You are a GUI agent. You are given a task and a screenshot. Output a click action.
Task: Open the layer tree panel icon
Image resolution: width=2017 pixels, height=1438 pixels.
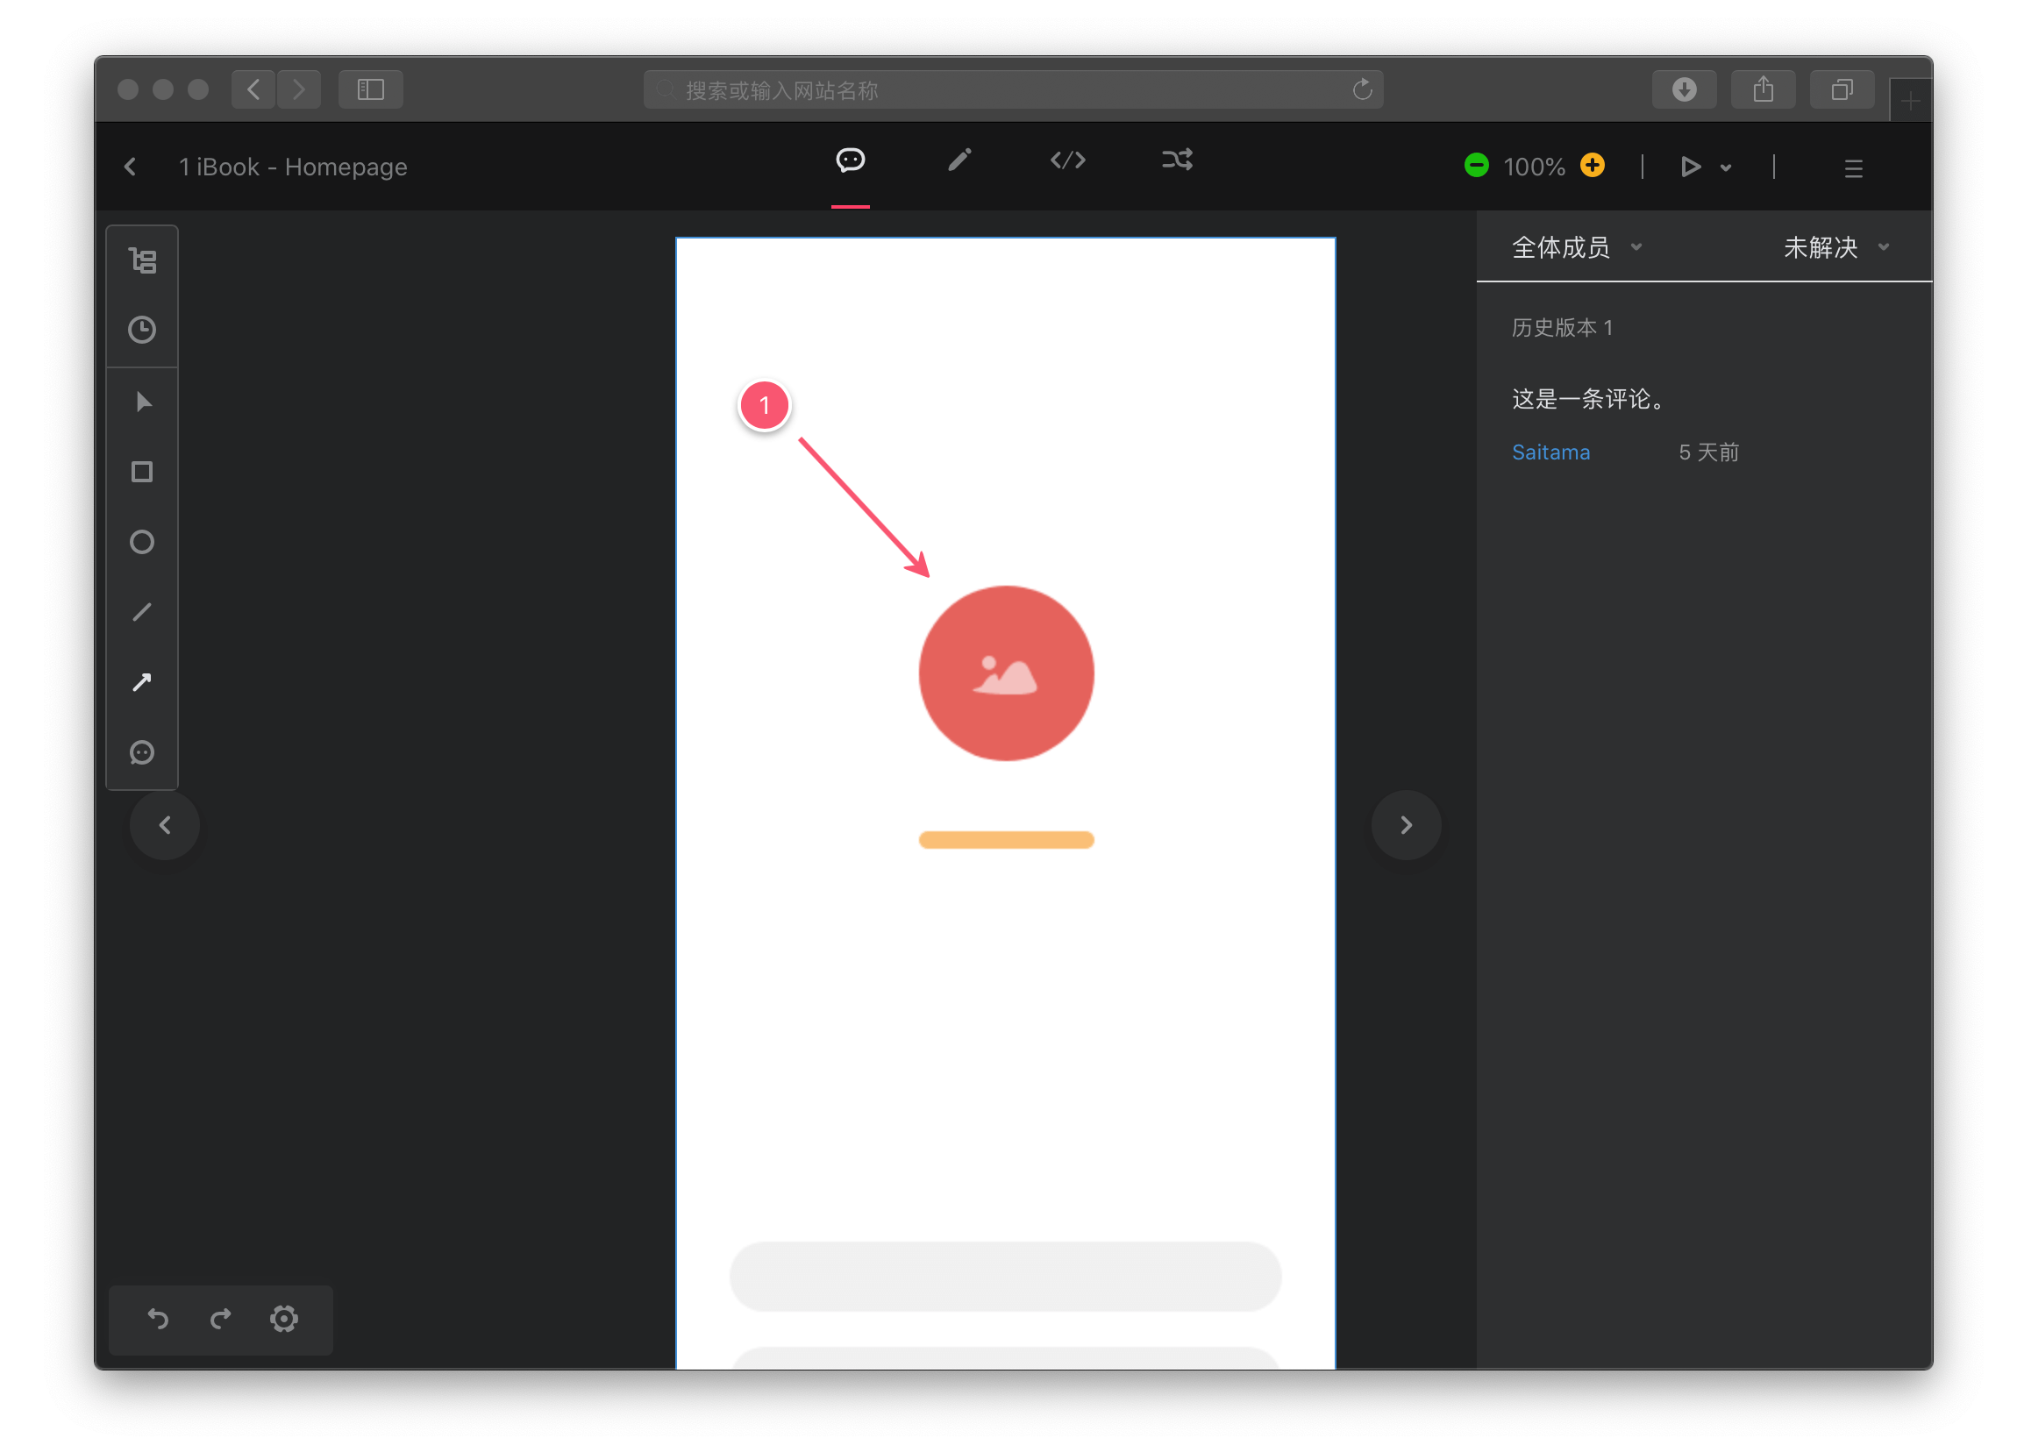coord(142,260)
